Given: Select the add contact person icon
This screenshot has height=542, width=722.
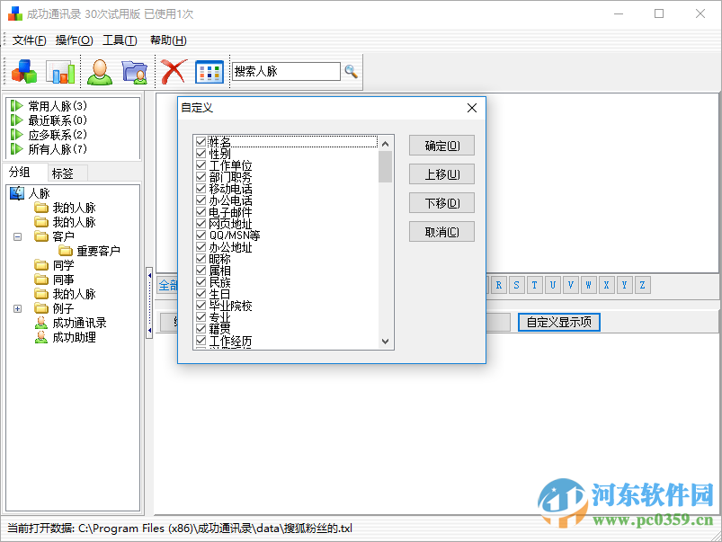Looking at the screenshot, I should coord(99,70).
